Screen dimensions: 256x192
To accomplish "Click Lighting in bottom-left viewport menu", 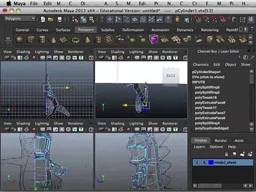I will pyautogui.click(x=42, y=123).
